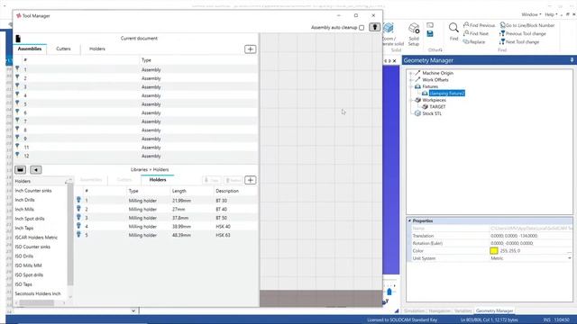Choose Inch Drills library
The width and height of the screenshot is (577, 324).
24,200
